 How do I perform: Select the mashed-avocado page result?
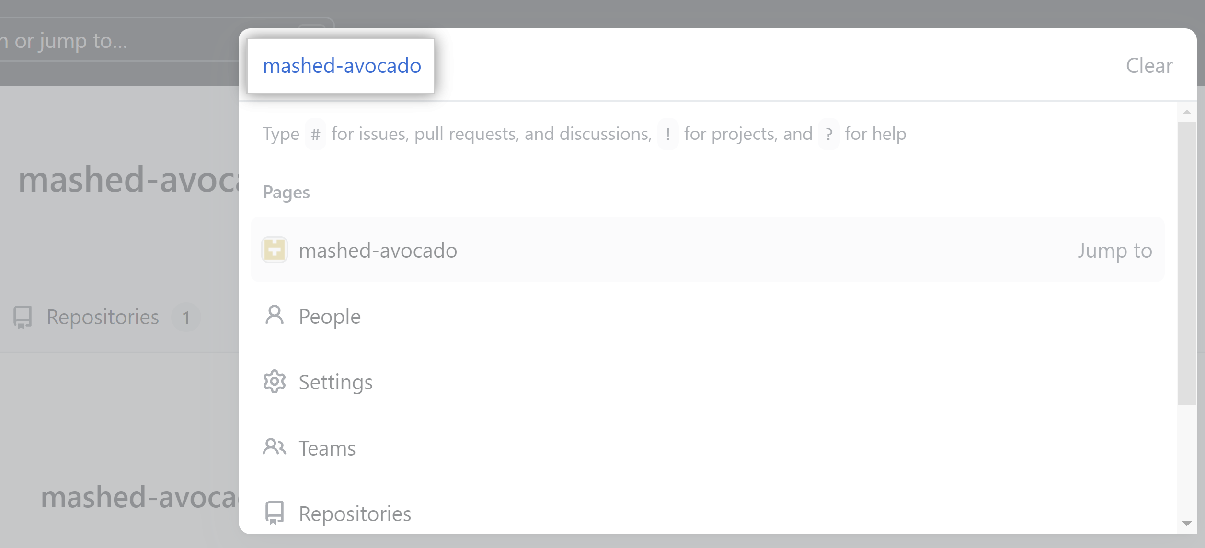click(x=708, y=250)
